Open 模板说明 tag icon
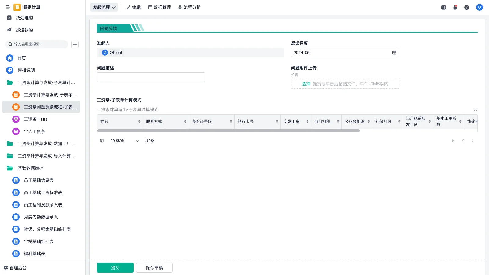489x275 pixels. (x=10, y=70)
